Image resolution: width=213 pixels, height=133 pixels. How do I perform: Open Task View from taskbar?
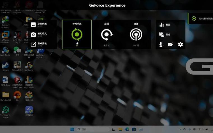113,129
